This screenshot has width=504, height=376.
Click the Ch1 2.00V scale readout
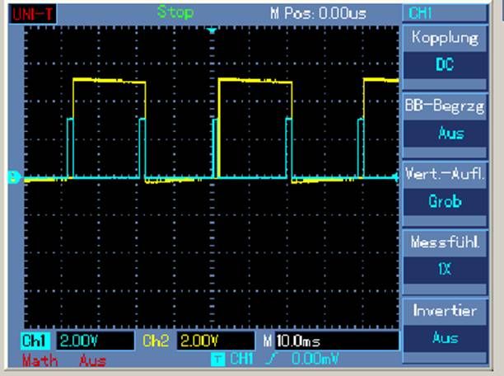point(96,341)
